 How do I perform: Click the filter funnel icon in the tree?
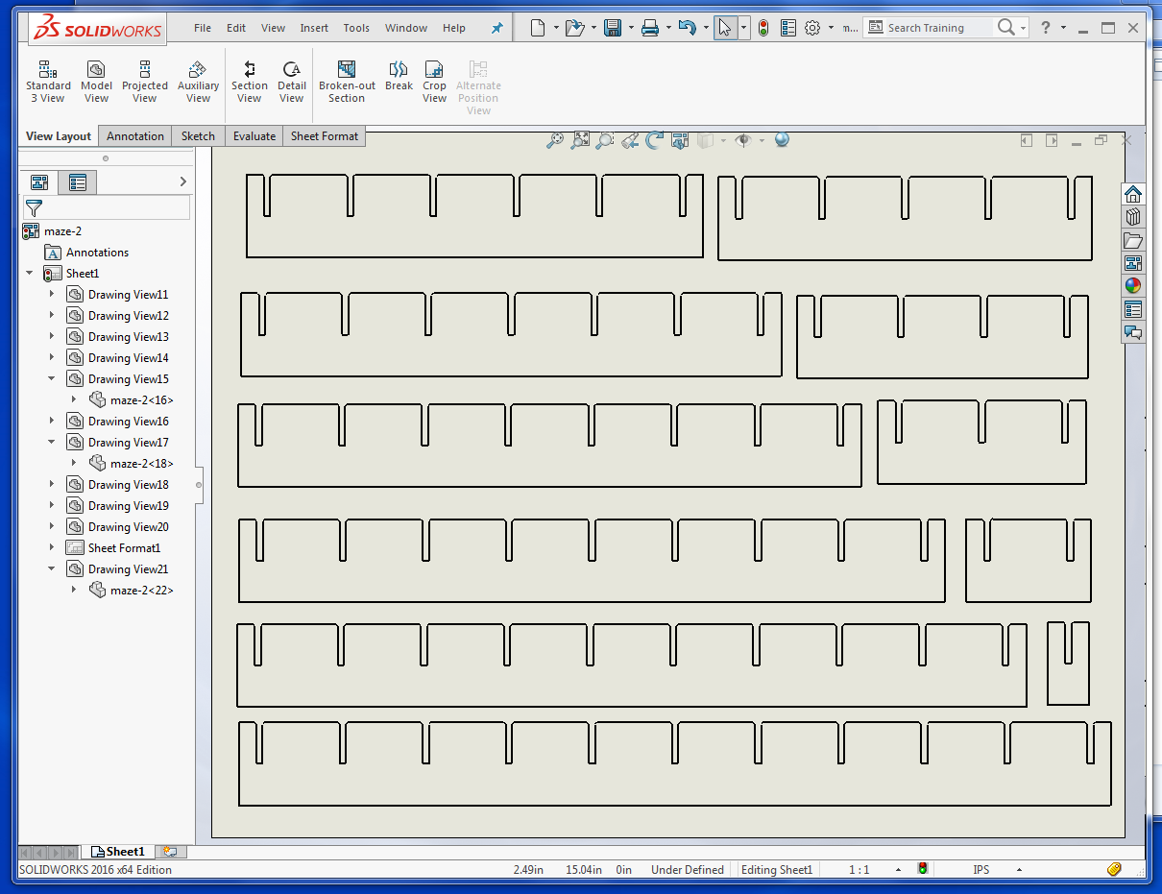click(34, 207)
